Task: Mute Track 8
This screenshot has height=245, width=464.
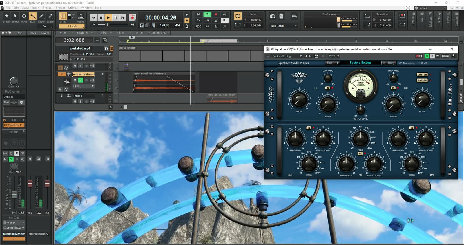Action: pos(75,101)
